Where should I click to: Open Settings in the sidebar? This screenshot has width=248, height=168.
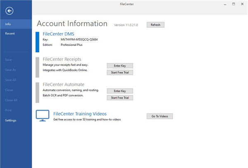(x=11, y=120)
